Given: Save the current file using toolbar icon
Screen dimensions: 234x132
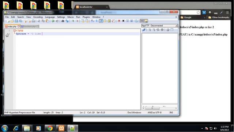Looking at the screenshot, I should [x=16, y=21].
